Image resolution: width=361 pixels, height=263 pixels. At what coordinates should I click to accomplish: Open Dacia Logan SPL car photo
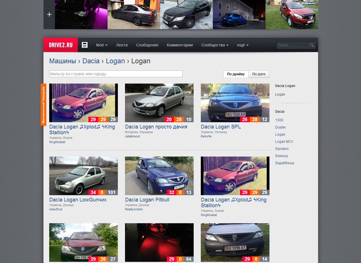pos(235,103)
